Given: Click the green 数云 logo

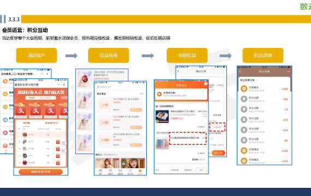Looking at the screenshot, I should click(305, 7).
